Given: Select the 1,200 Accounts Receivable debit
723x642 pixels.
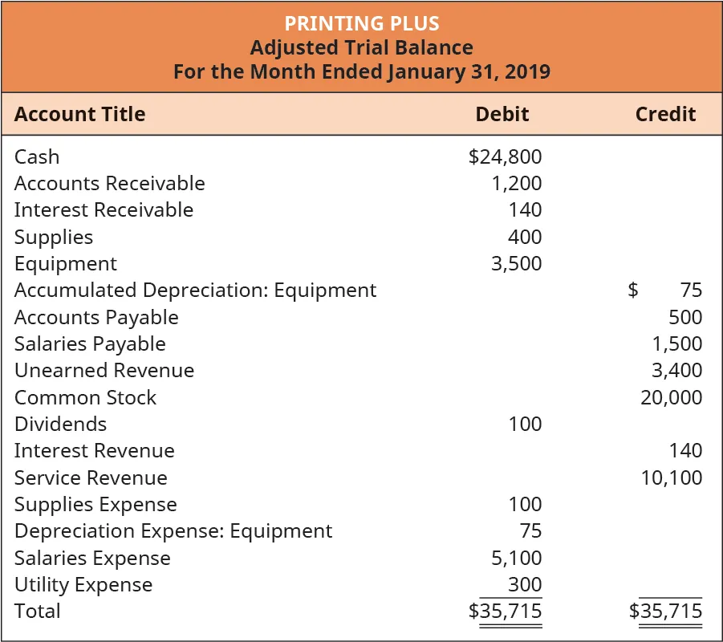Looking at the screenshot, I should coord(516,183).
